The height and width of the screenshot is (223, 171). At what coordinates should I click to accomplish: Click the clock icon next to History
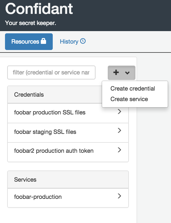[x=83, y=41]
